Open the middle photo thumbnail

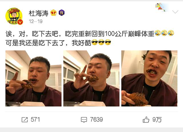pos(91,78)
